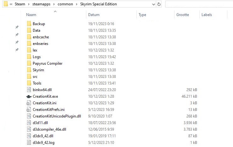Select the Skyrim folder icon

29,70
